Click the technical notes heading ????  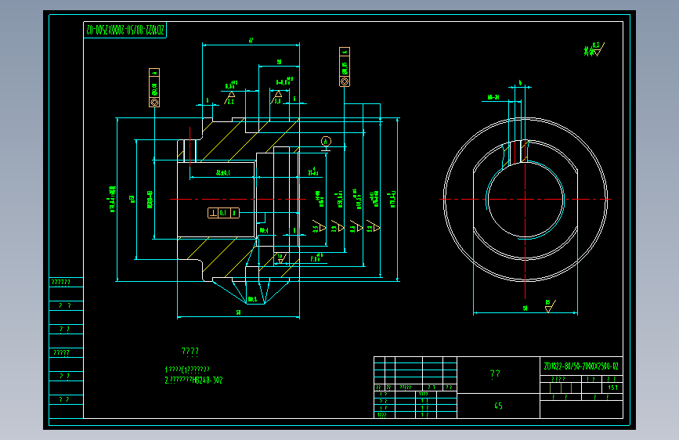coord(190,352)
